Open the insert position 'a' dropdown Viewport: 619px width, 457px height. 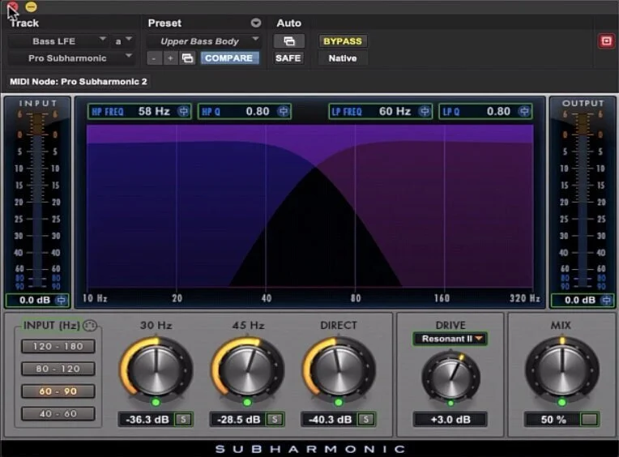(x=123, y=41)
